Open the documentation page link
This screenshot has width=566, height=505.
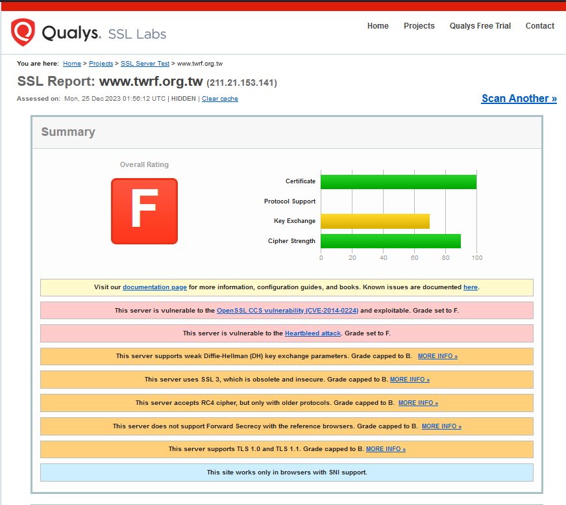[x=154, y=287]
